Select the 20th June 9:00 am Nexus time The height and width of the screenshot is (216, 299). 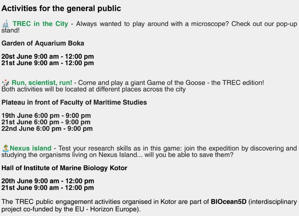pyautogui.click(x=48, y=181)
